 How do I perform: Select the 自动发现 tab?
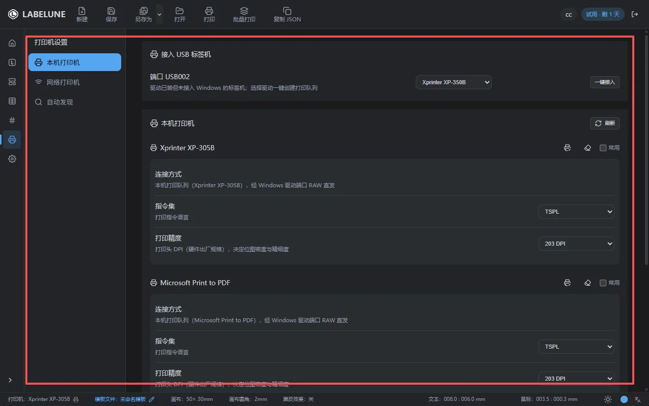(x=75, y=102)
